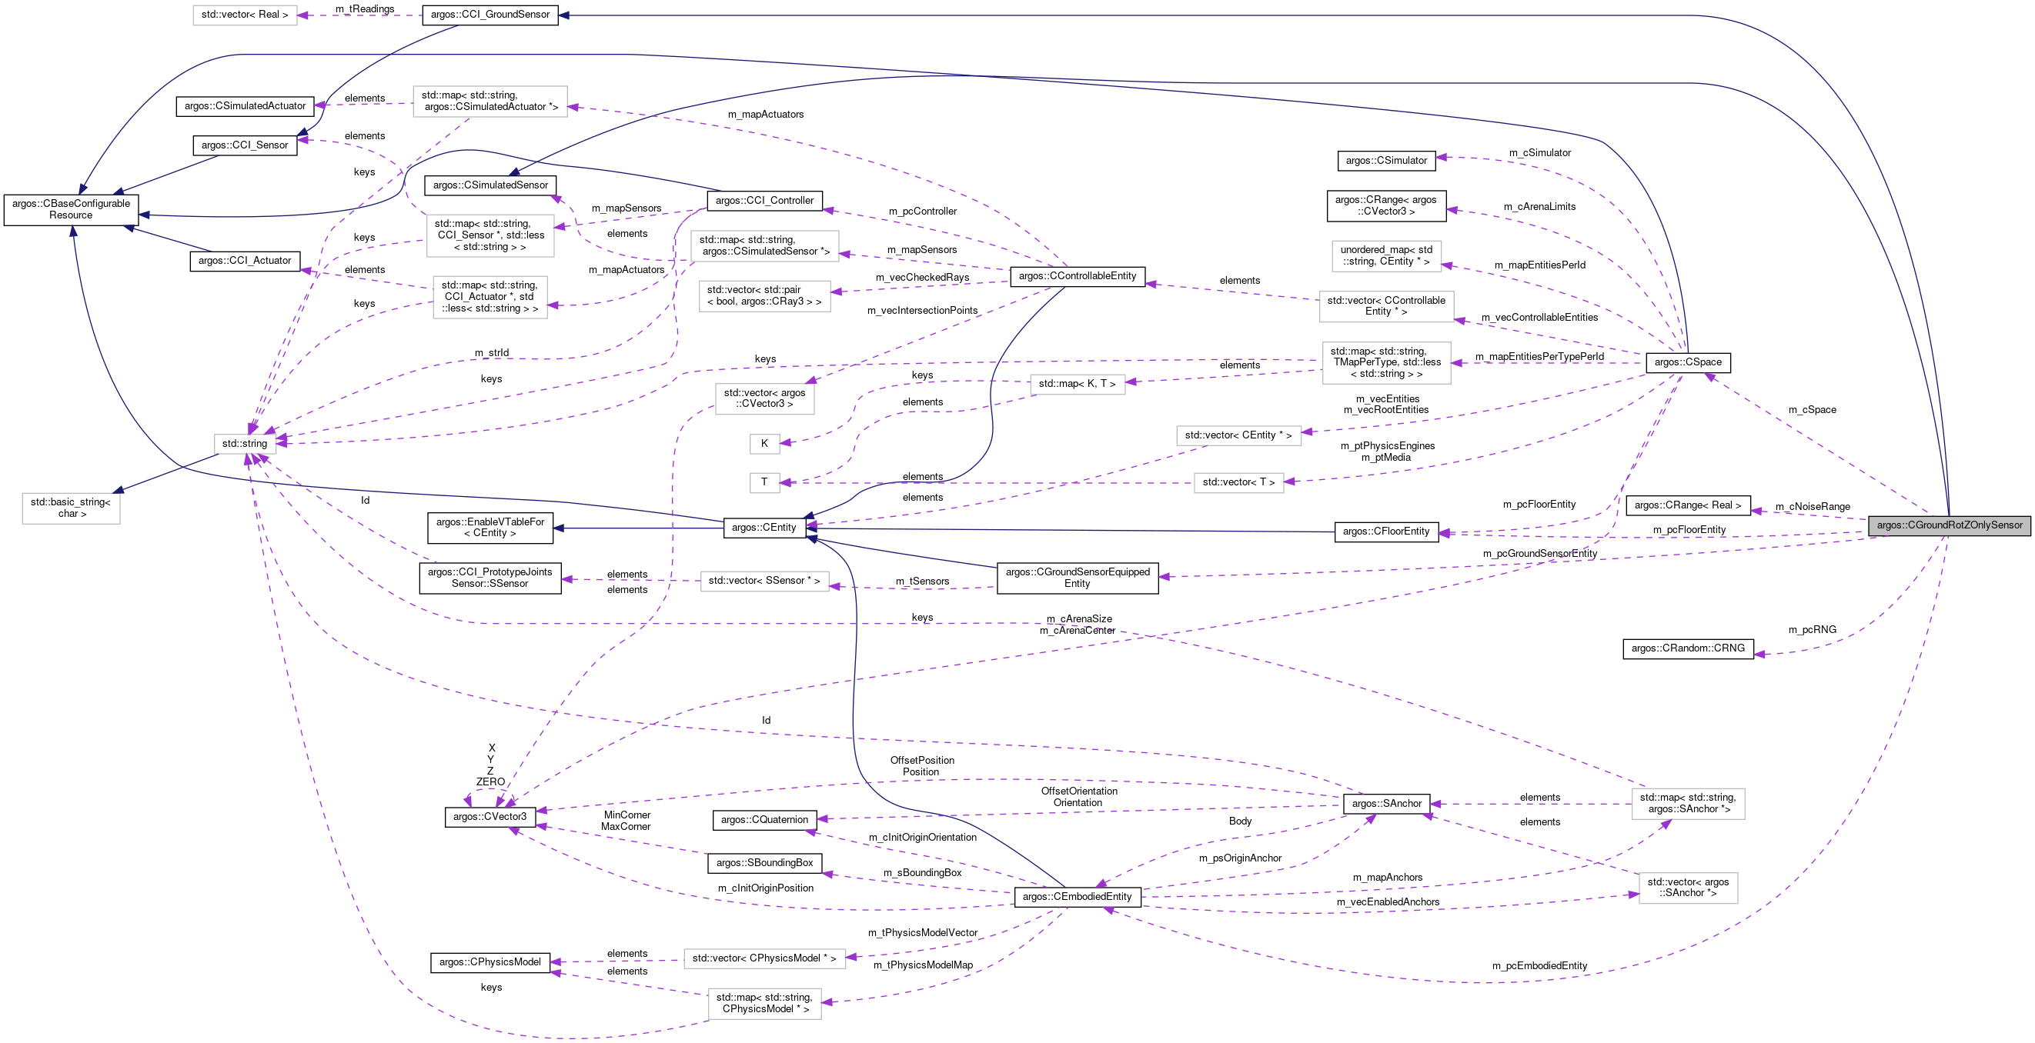Open the std::vector< T > node

[1238, 482]
